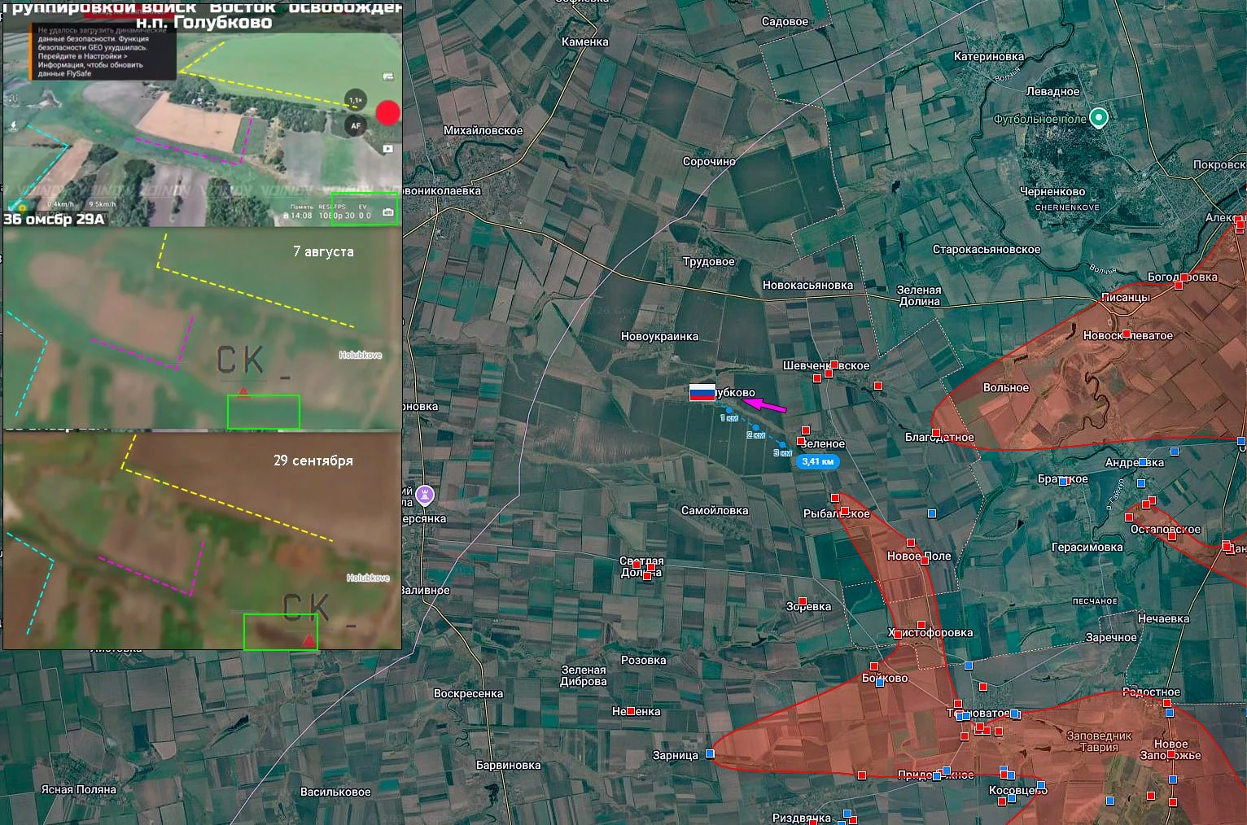Open the camera settings icon beside EV 0.0

tap(387, 212)
